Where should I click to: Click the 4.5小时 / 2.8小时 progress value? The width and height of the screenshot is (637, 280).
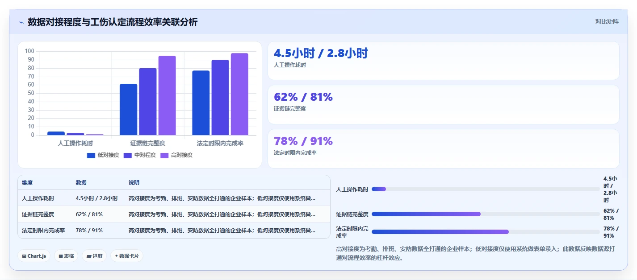[610, 189]
